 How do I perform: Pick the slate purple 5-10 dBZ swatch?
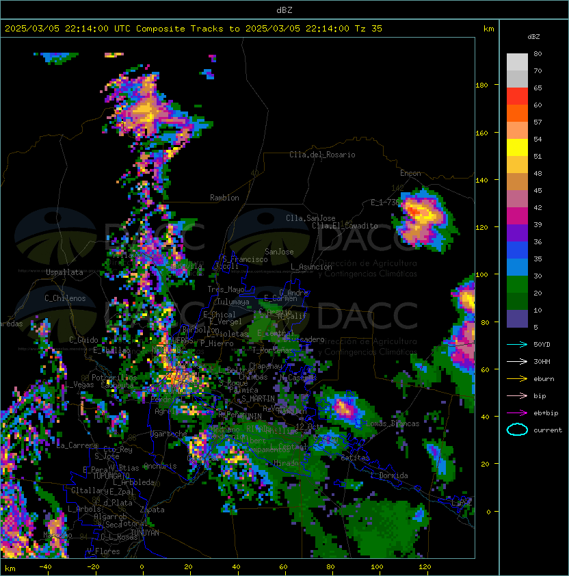click(x=517, y=319)
